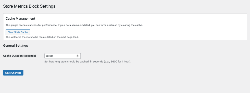
Task: Click the 'force the stats to be recalculated' note
Action: click(x=42, y=37)
